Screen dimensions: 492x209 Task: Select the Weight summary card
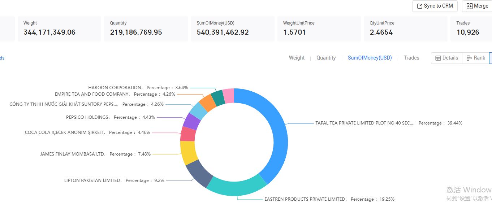[x=59, y=29]
